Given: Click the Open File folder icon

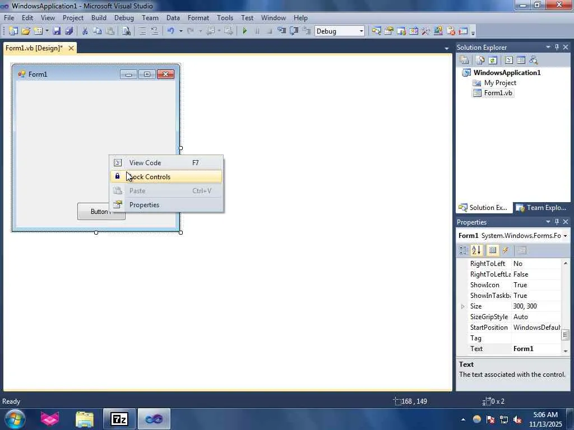Looking at the screenshot, I should [x=26, y=31].
